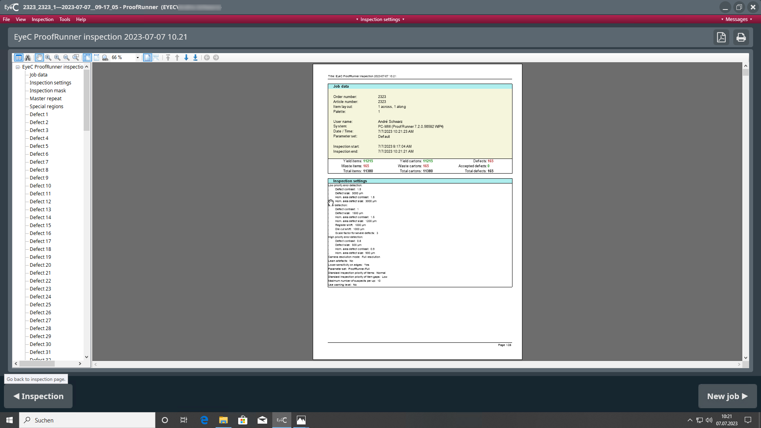Open the Inspection menu
This screenshot has width=761, height=428.
[x=42, y=19]
